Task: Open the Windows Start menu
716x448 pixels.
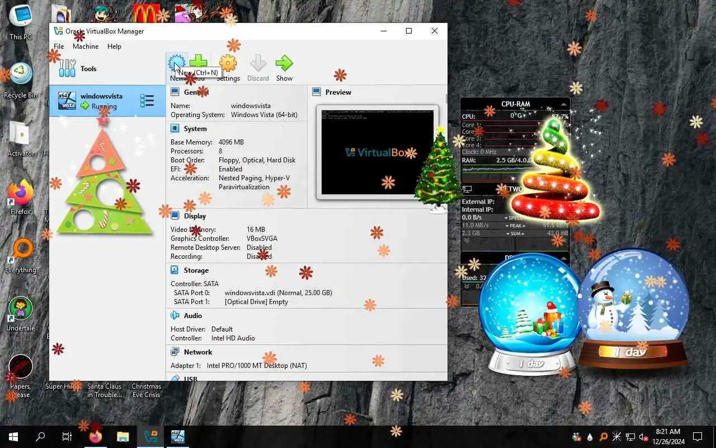Action: coord(13,437)
